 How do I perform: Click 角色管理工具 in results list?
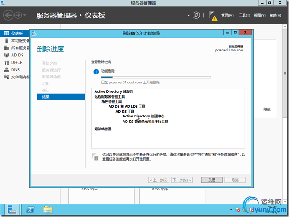111,101
